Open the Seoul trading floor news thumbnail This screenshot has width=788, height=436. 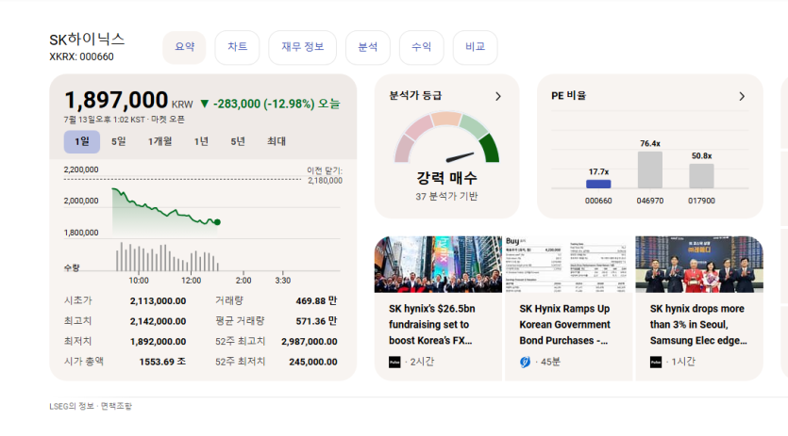pyautogui.click(x=699, y=265)
